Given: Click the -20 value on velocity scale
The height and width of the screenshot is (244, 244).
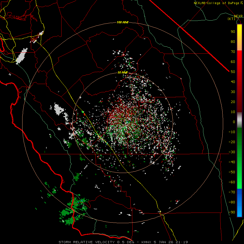Looking at the screenshot, I should (x=232, y=142).
